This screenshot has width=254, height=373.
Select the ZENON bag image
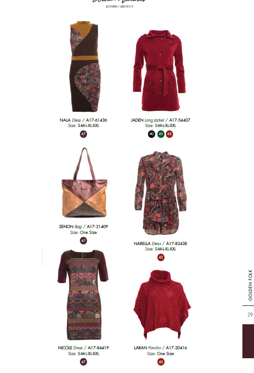[84, 182]
